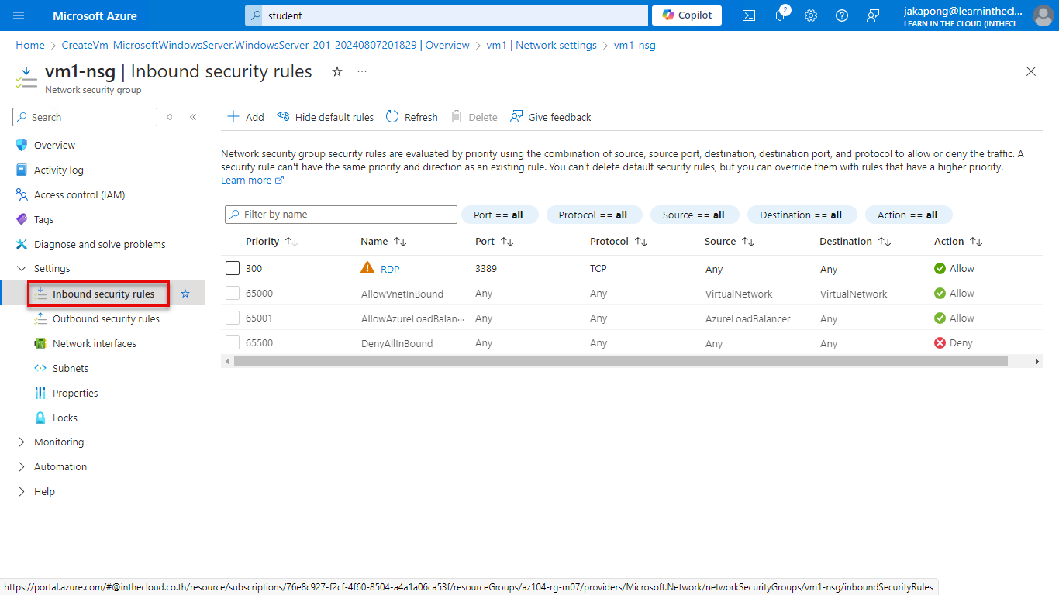Open the portal hamburger menu

19,15
